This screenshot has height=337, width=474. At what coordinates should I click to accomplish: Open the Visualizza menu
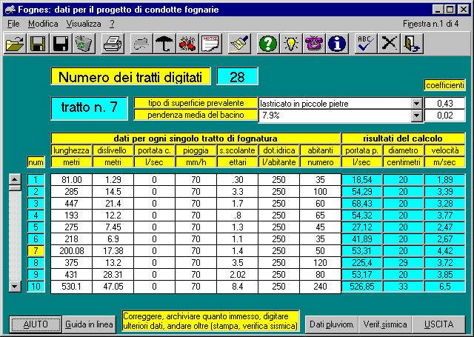83,24
